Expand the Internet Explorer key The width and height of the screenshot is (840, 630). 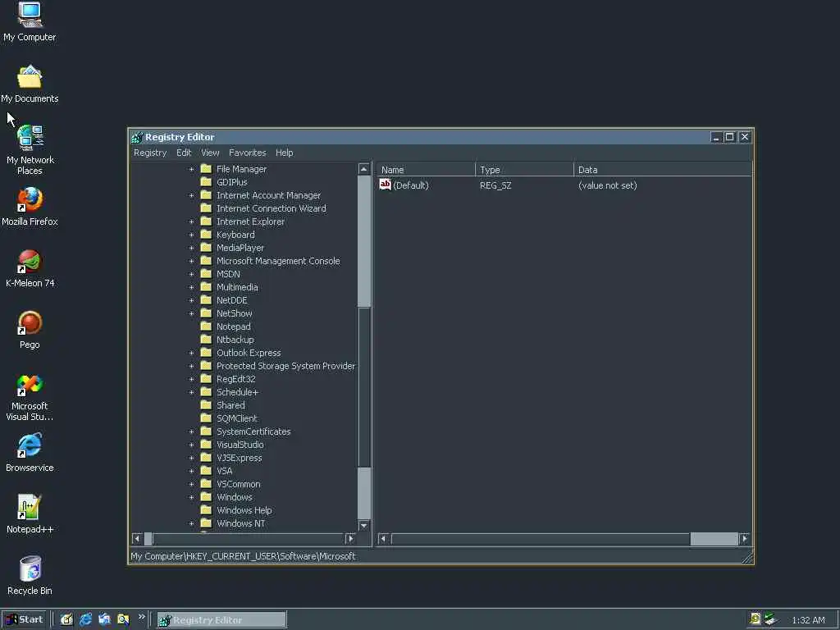(x=191, y=221)
